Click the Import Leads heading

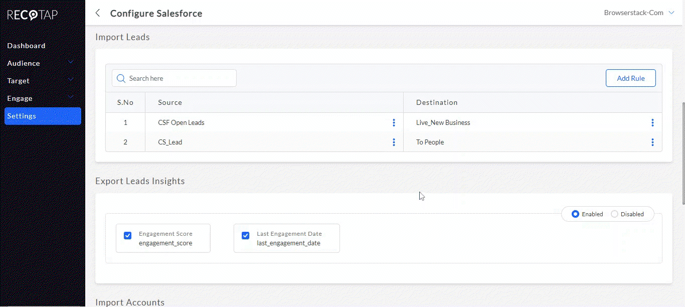122,37
